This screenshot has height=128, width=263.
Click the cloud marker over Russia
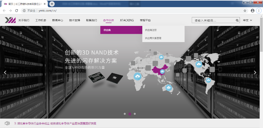[x=161, y=57]
